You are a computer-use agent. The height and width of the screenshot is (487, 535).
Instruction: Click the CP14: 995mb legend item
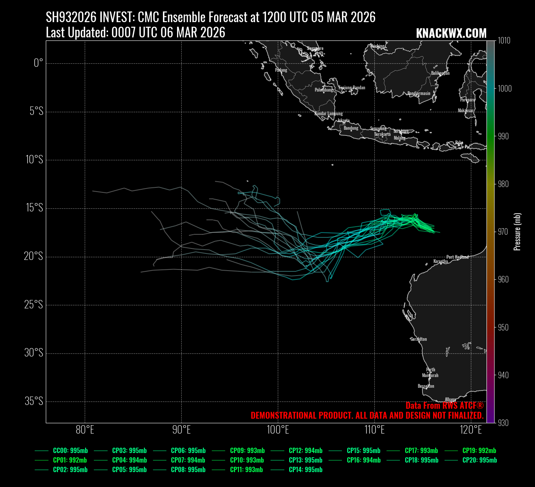pos(305,470)
